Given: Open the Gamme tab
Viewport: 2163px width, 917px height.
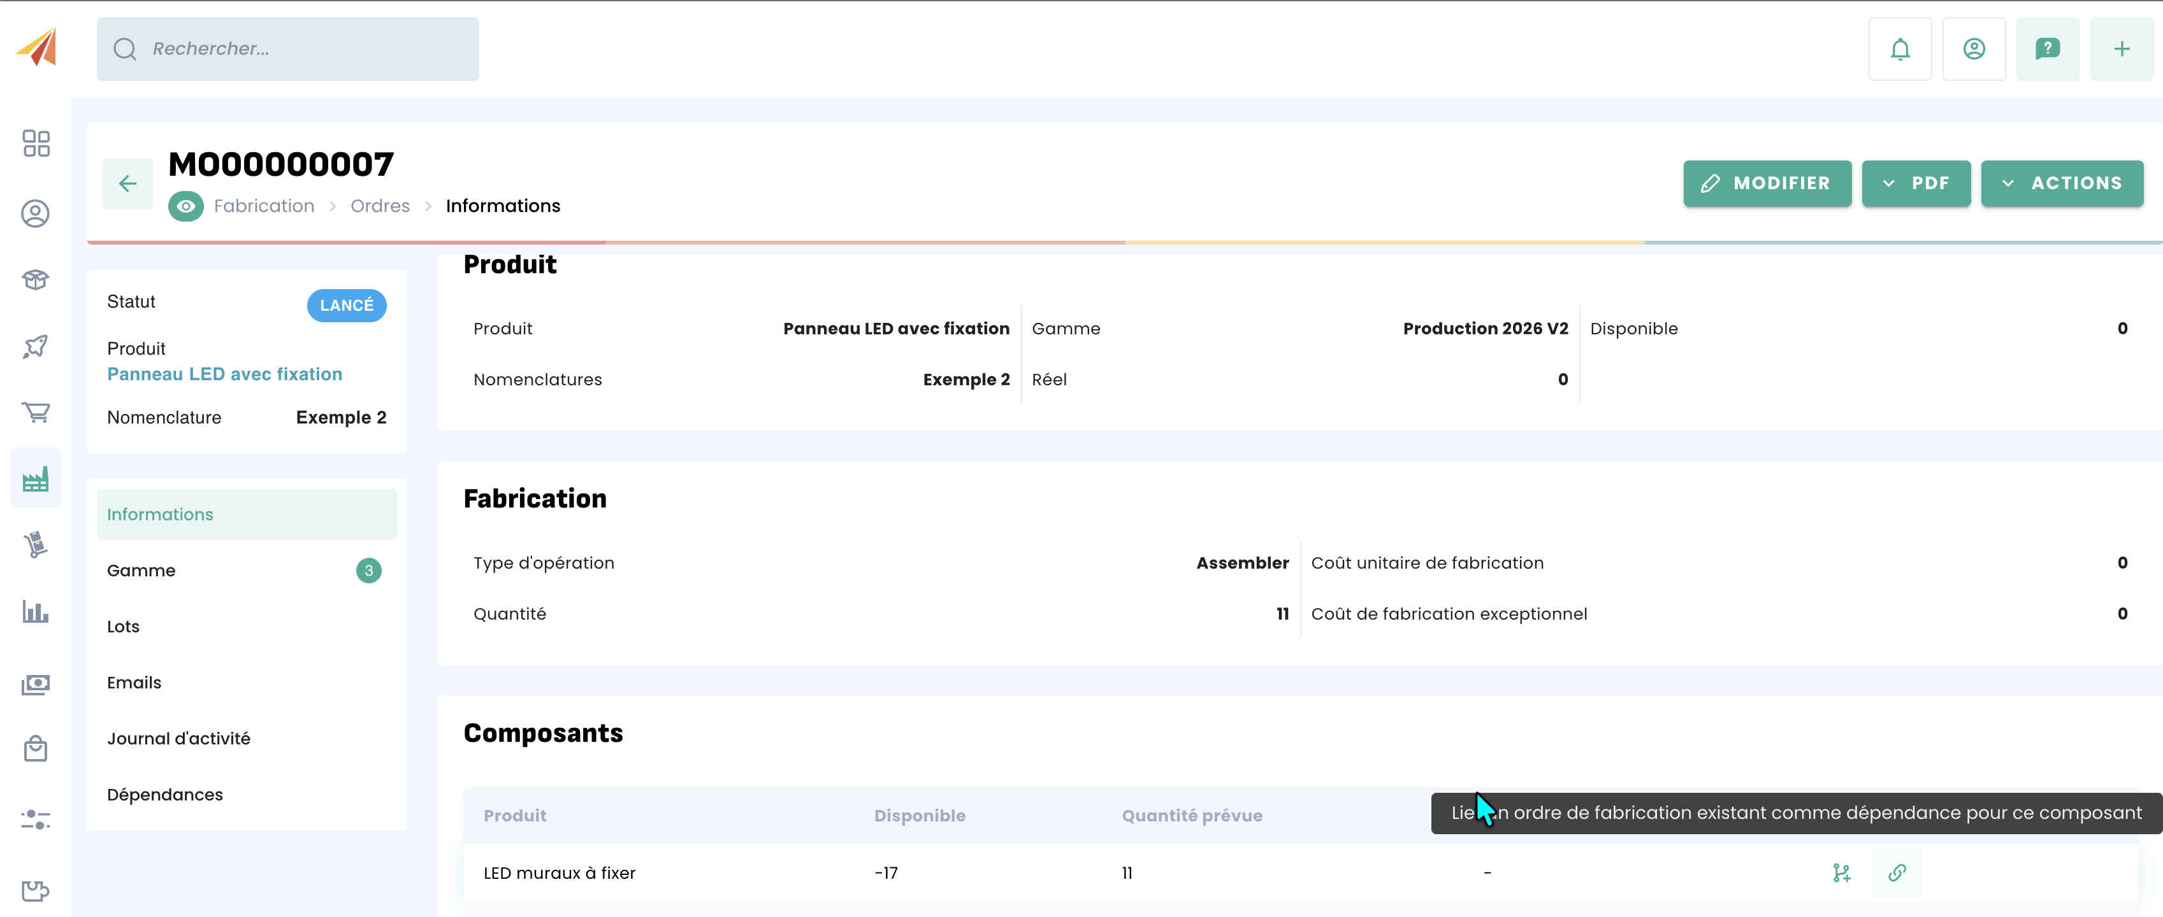Looking at the screenshot, I should click(141, 571).
